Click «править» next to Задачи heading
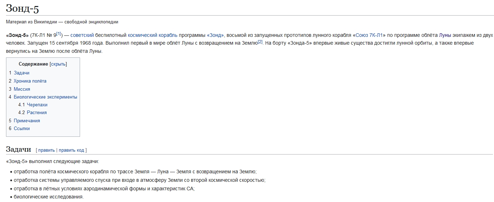The image size is (494, 202). point(46,150)
